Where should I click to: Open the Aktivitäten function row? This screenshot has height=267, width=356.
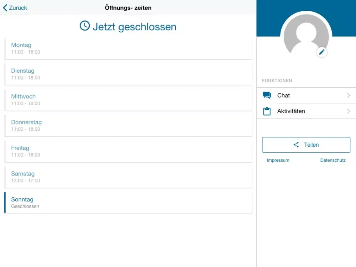(306, 111)
